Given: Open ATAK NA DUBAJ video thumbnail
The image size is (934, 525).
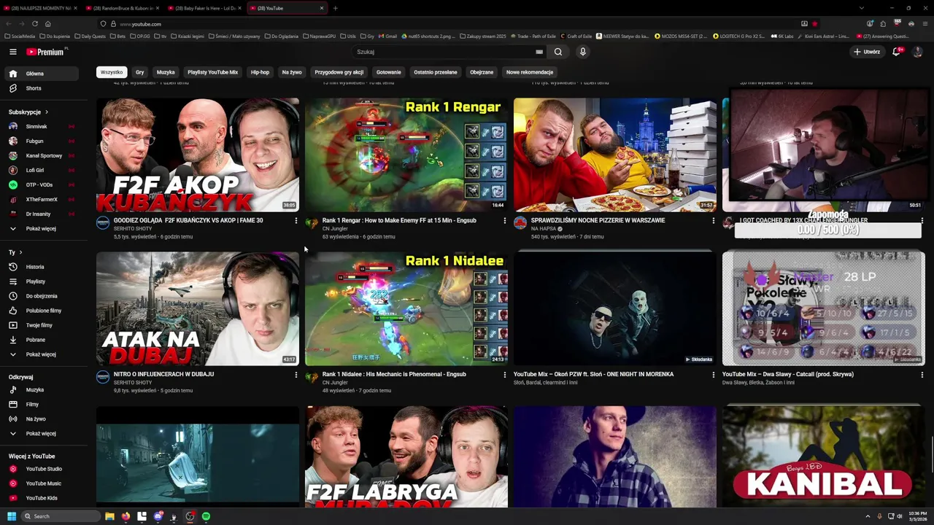Looking at the screenshot, I should [x=198, y=308].
